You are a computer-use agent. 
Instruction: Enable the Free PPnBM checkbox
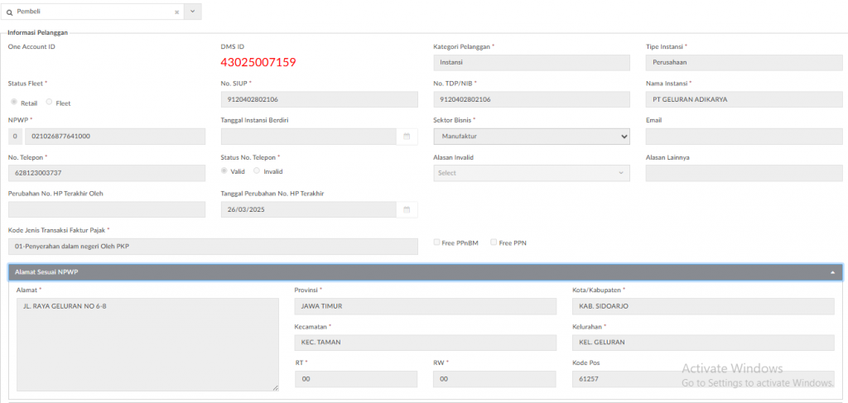coord(437,242)
